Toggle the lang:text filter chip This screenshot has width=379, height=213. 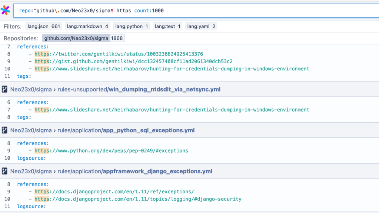[167, 26]
